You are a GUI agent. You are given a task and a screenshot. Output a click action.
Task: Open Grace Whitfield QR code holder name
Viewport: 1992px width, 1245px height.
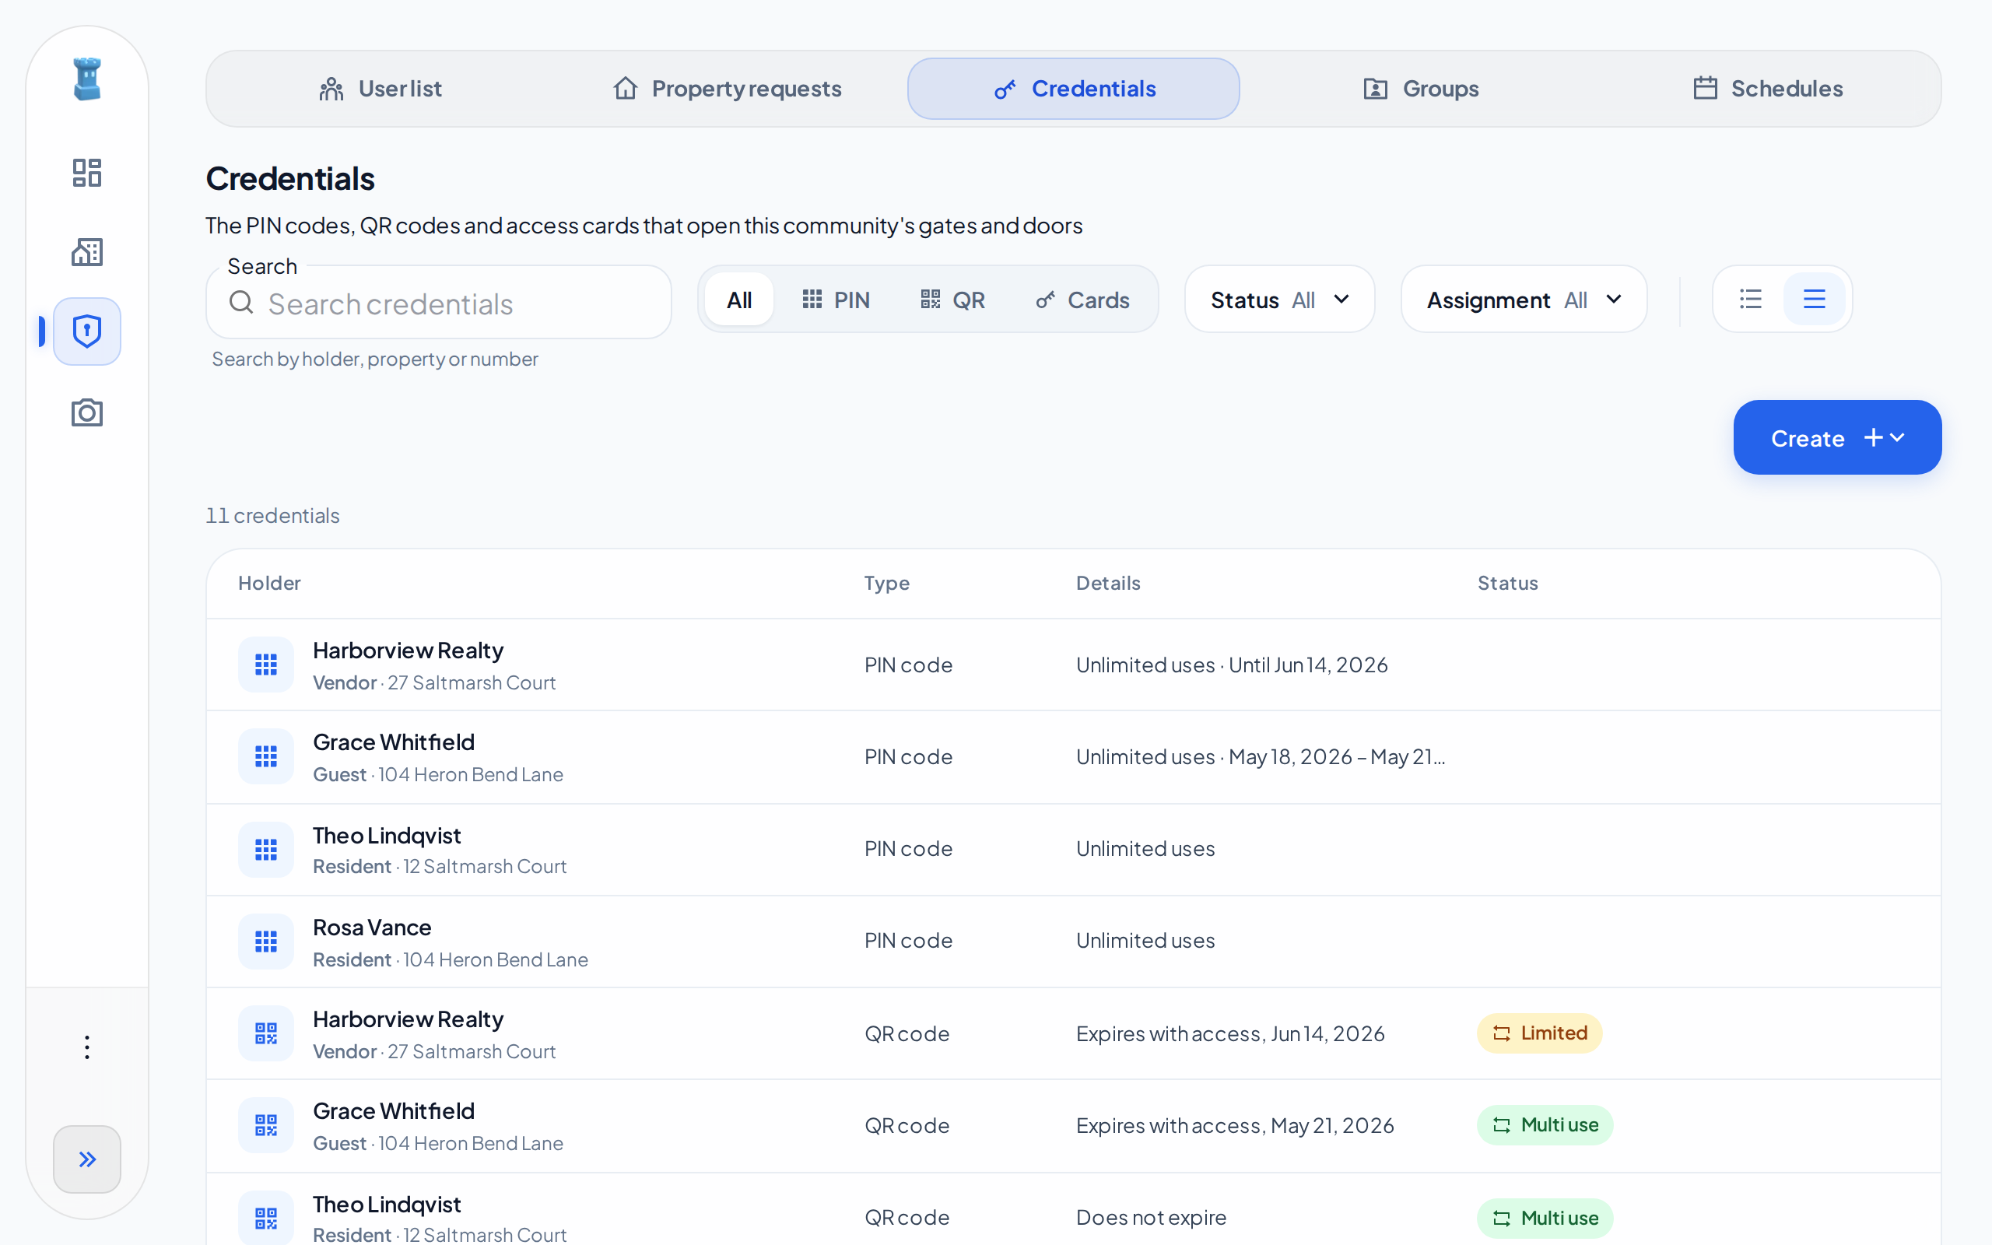[x=394, y=1111]
